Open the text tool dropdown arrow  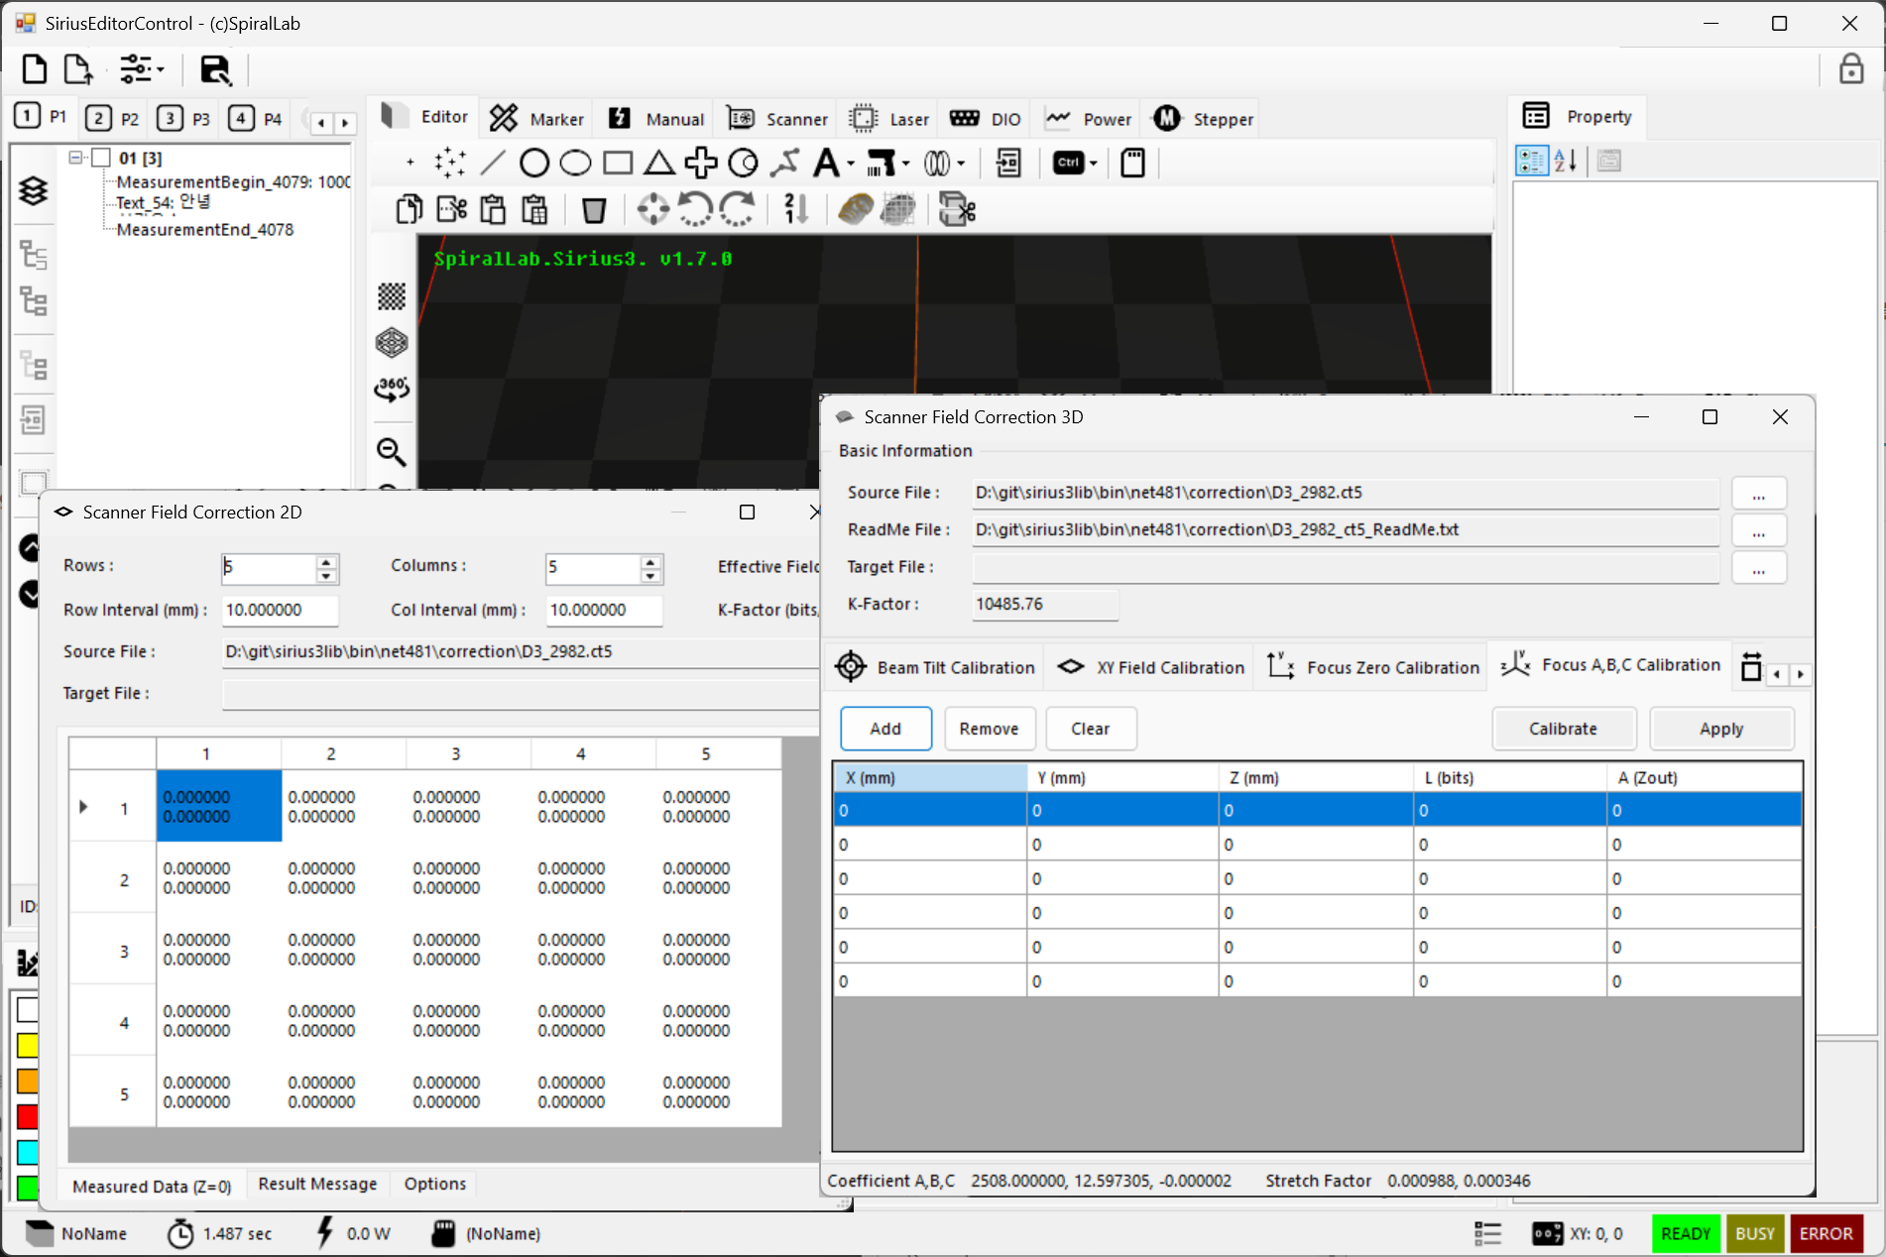(851, 165)
